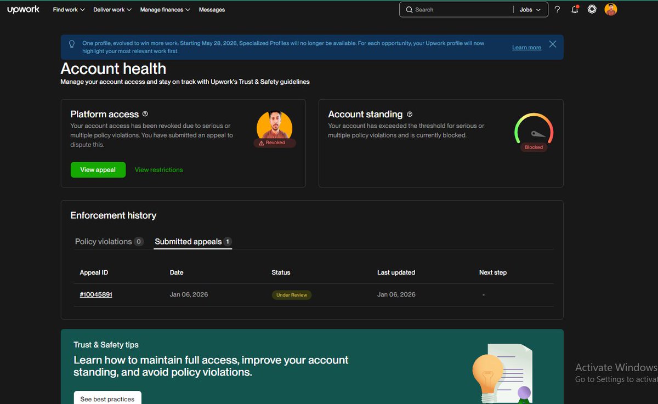
Task: Open notifications bell icon
Action: pyautogui.click(x=575, y=9)
